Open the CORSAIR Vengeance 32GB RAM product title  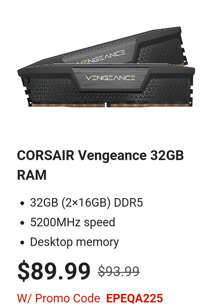coord(100,165)
